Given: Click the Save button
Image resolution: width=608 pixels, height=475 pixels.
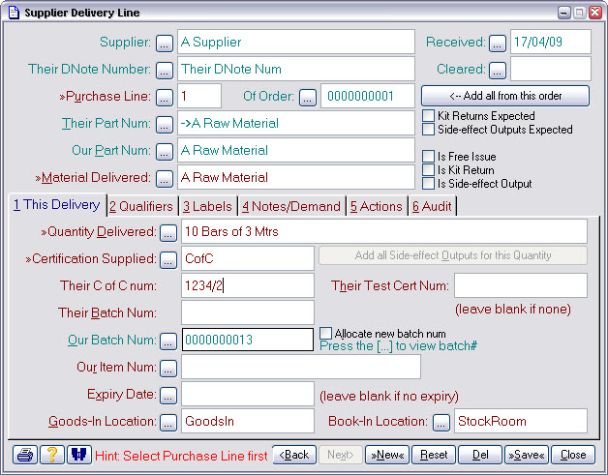Looking at the screenshot, I should 526,455.
